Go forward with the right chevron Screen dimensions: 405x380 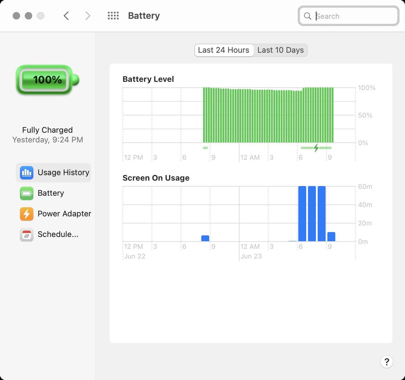[88, 16]
